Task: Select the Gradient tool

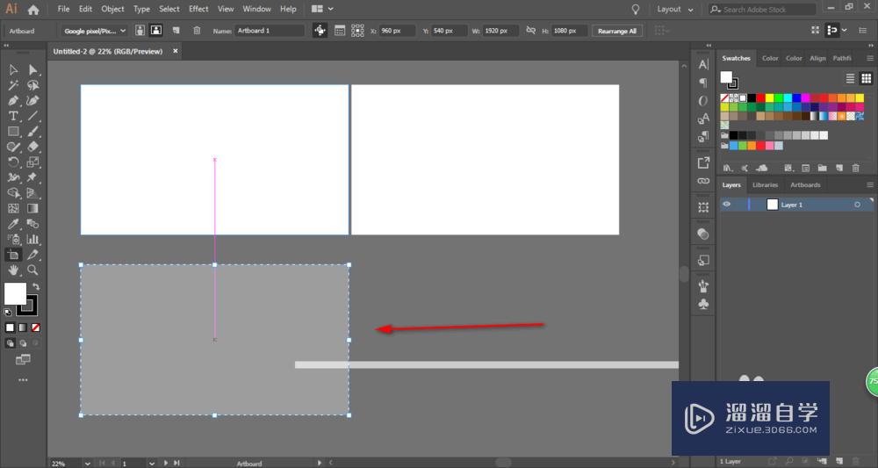Action: tap(33, 208)
